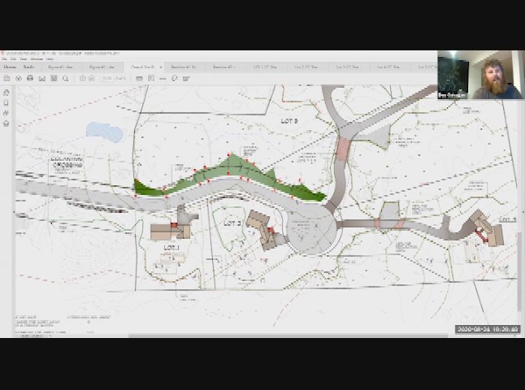Open the Page Thumbnails side panel
This screenshot has width=525, height=390.
[7, 93]
